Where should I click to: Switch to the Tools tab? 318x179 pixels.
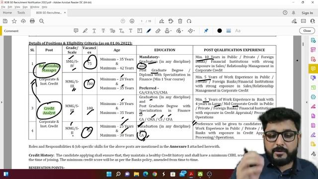click(x=21, y=12)
